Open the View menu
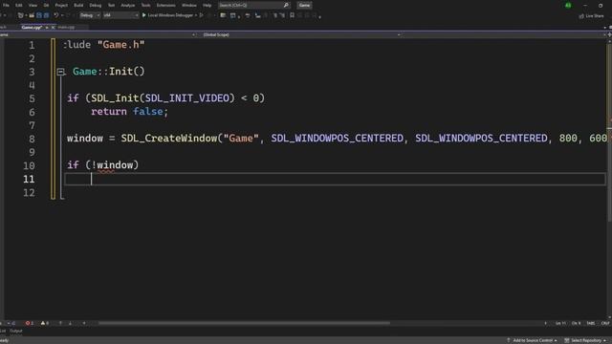The height and width of the screenshot is (344, 612). coord(33,6)
